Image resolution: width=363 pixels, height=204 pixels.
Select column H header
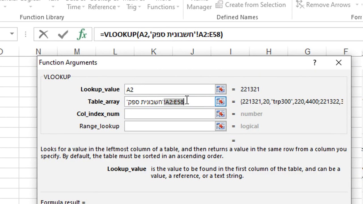coord(269,52)
